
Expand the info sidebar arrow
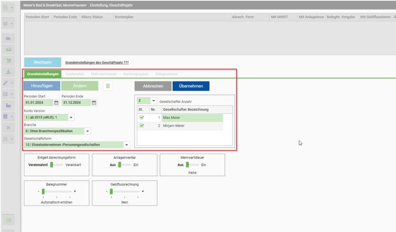click(12, 24)
